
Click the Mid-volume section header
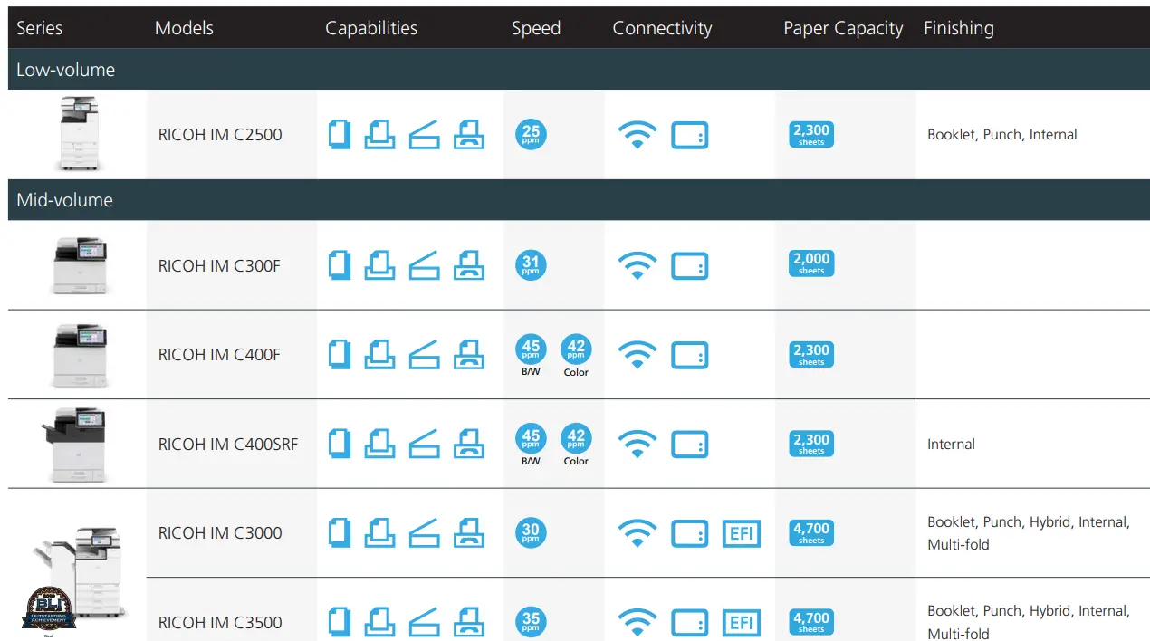[64, 200]
